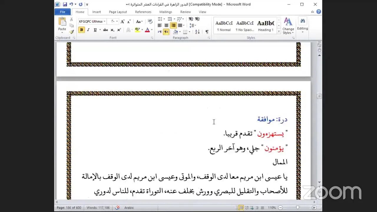
Task: Toggle Strikethrough formatting
Action: pyautogui.click(x=105, y=30)
